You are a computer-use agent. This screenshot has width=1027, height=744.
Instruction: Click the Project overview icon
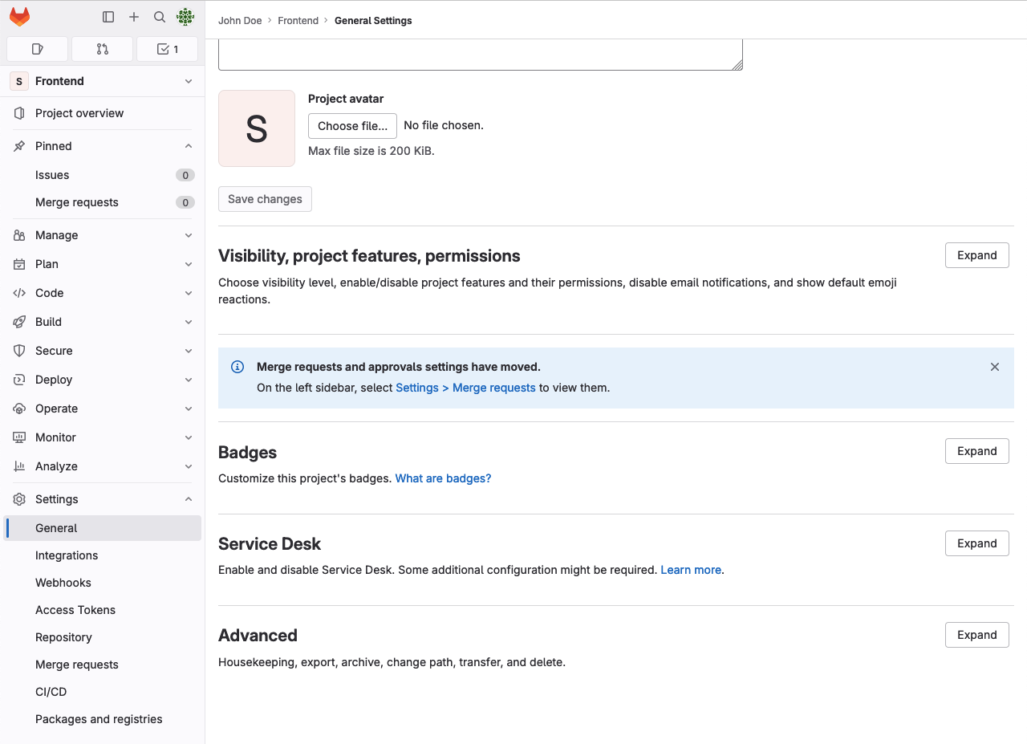(19, 113)
